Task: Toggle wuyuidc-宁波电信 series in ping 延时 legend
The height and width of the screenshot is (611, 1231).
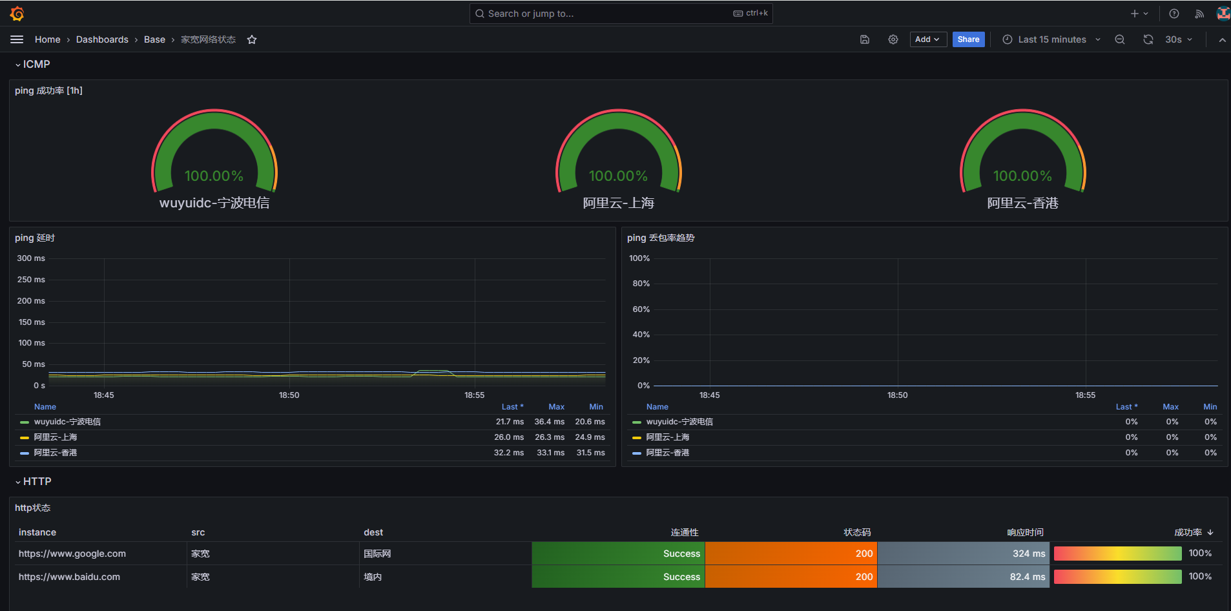Action: tap(67, 422)
